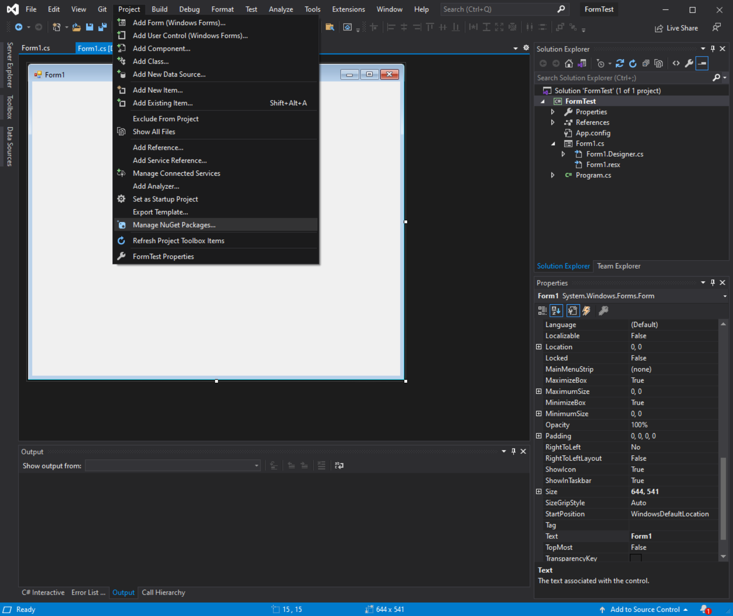Select Form1.resx in solution tree

[x=603, y=164]
